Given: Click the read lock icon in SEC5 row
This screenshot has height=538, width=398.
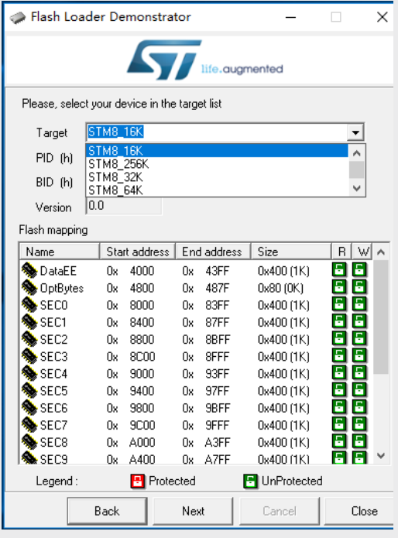Looking at the screenshot, I should (x=339, y=390).
